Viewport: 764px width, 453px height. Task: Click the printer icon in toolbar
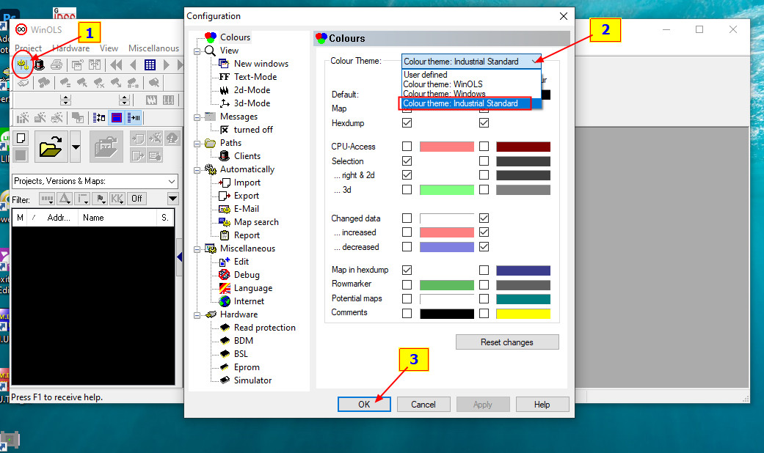(x=57, y=65)
